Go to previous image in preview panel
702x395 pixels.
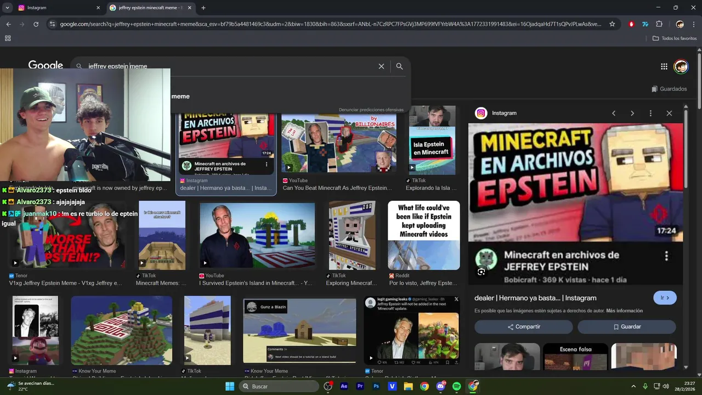click(x=614, y=113)
